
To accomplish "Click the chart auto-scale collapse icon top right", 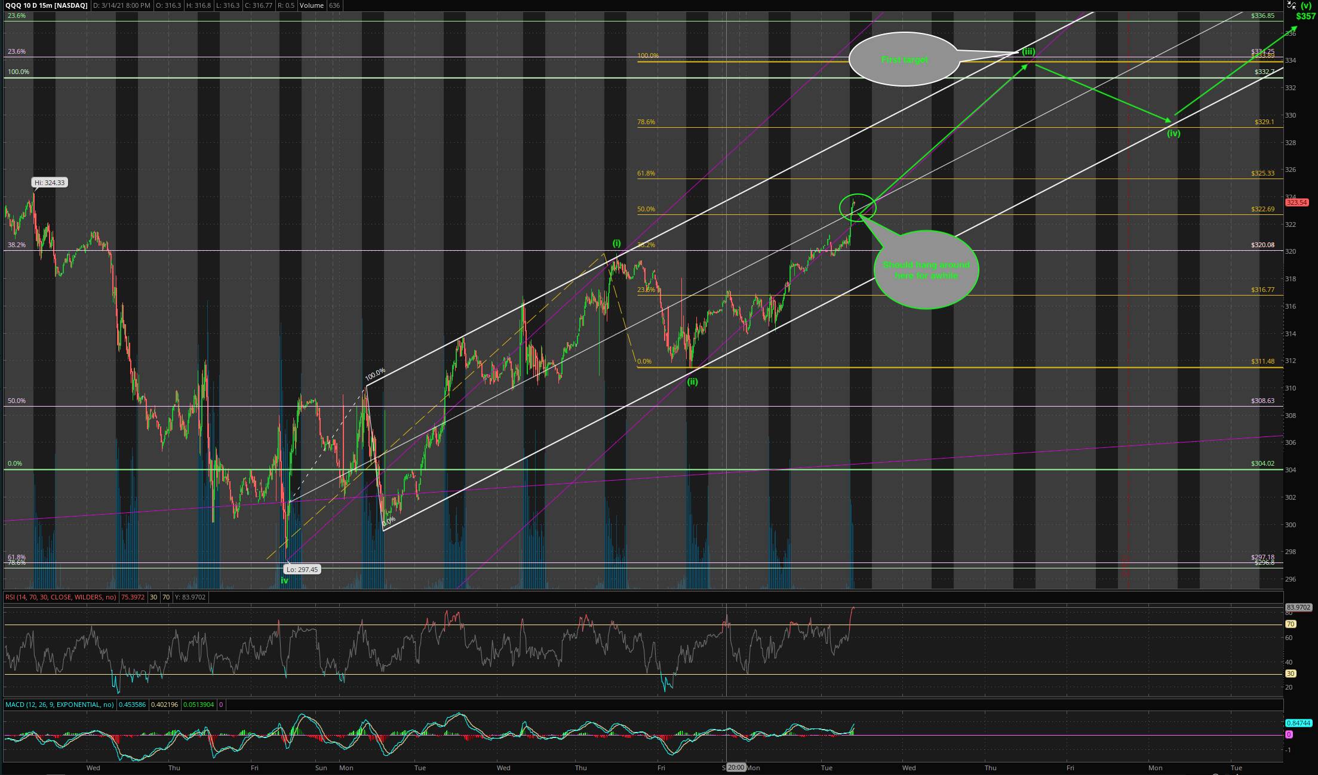I will click(1291, 4).
